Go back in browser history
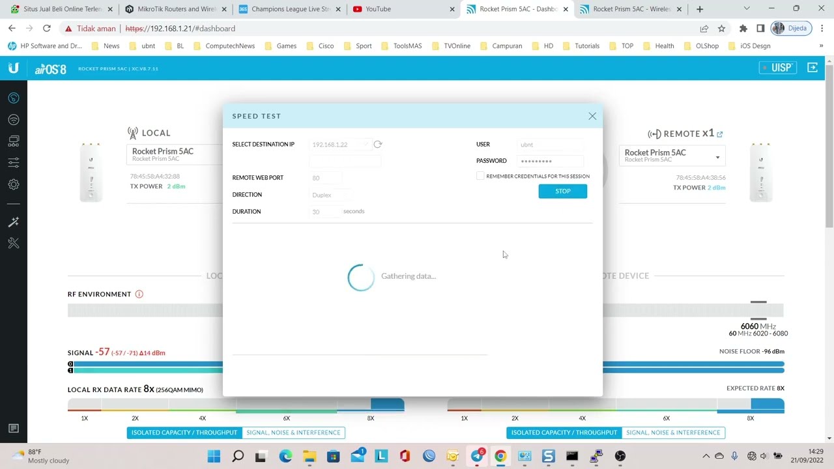The image size is (834, 469). coord(12,29)
